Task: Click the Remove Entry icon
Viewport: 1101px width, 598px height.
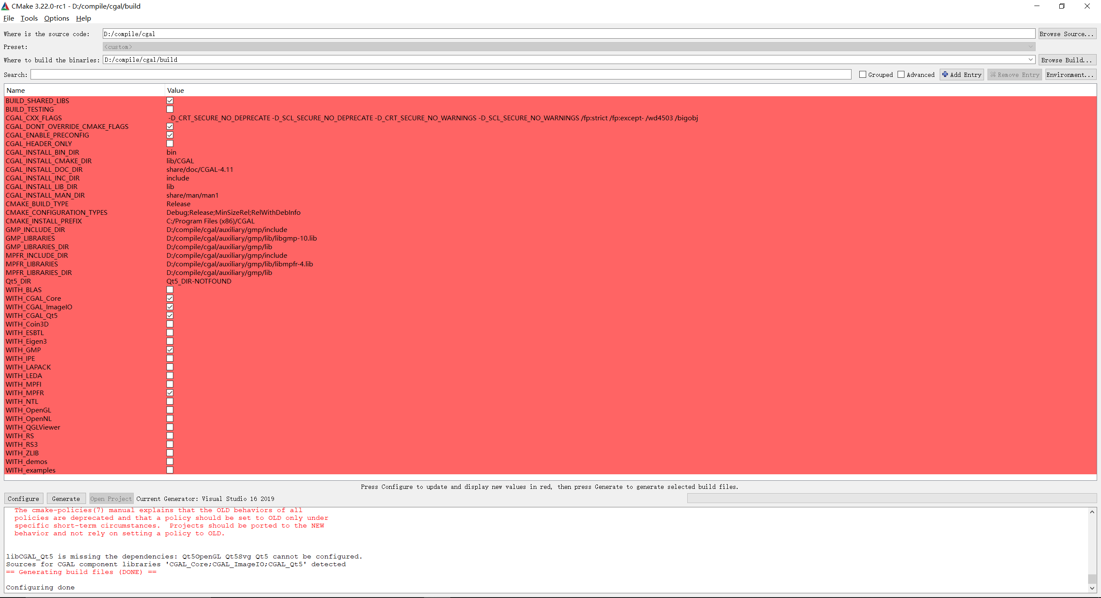Action: click(993, 74)
